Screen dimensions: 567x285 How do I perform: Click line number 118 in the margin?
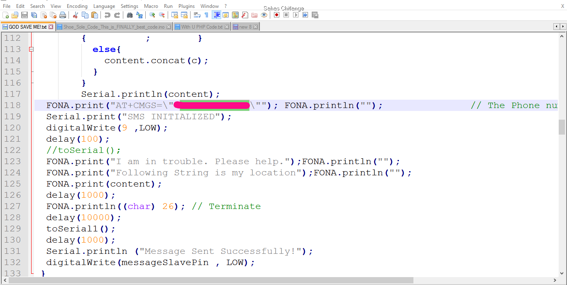[12, 106]
